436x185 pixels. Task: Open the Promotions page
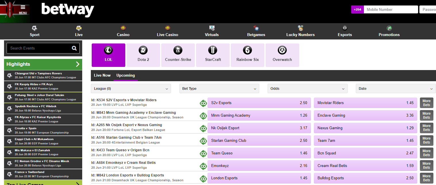tap(389, 31)
